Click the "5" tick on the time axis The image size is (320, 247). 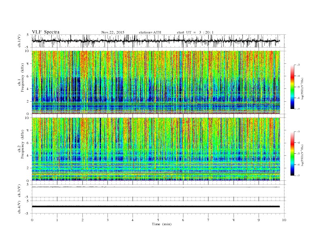tap(158, 220)
